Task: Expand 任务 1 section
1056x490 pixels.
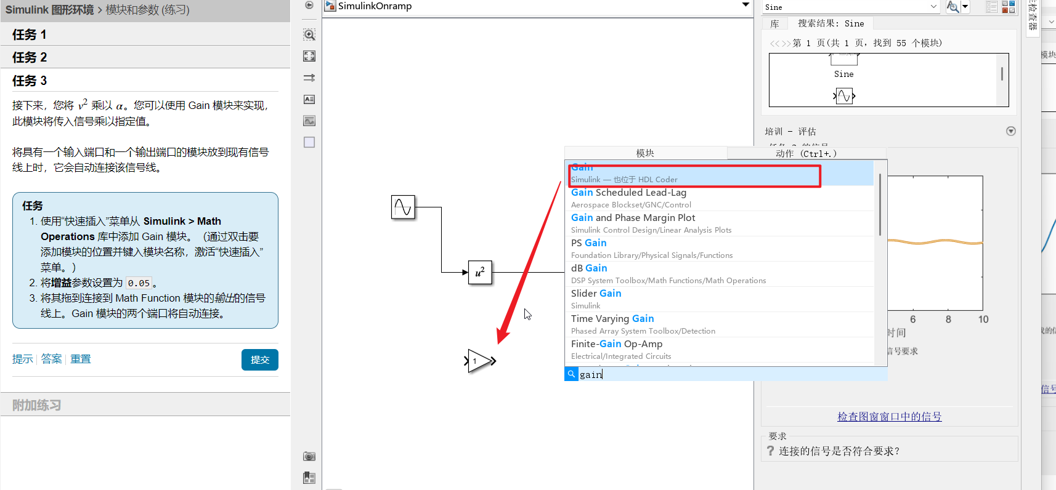Action: (145, 34)
